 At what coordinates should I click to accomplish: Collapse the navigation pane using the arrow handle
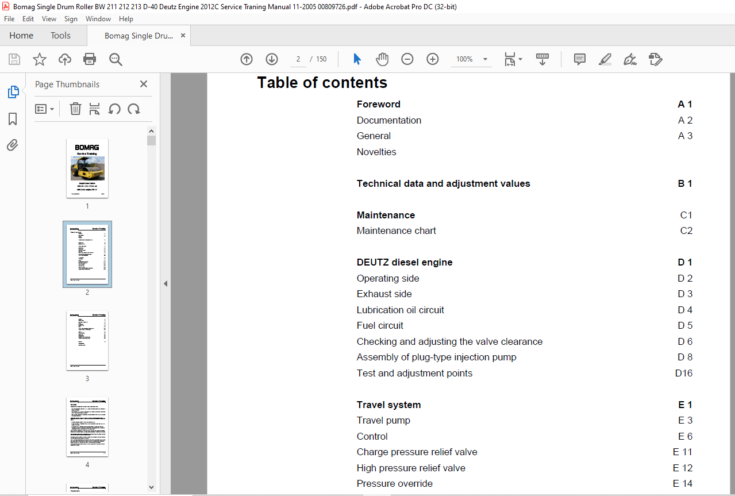pyautogui.click(x=166, y=283)
